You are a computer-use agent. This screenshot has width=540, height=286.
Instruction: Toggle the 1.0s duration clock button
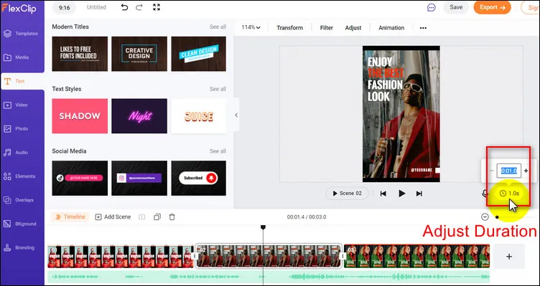coord(509,194)
